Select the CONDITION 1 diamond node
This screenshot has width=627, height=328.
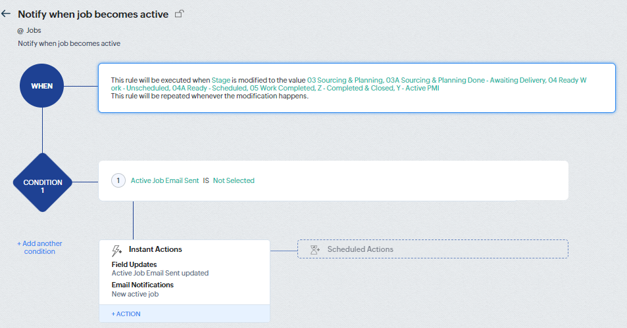42,182
